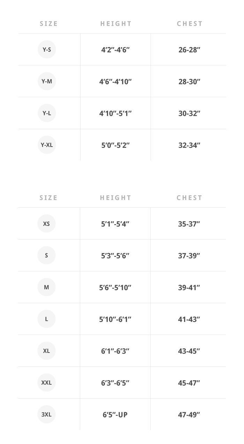The height and width of the screenshot is (444, 244).
Task: Select the adult S size circle
Action: [46, 255]
